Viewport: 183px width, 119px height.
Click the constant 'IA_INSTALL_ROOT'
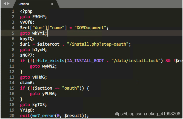pos(85,61)
